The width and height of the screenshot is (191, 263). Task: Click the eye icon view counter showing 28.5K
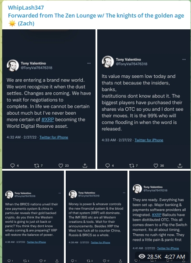pos(142,256)
